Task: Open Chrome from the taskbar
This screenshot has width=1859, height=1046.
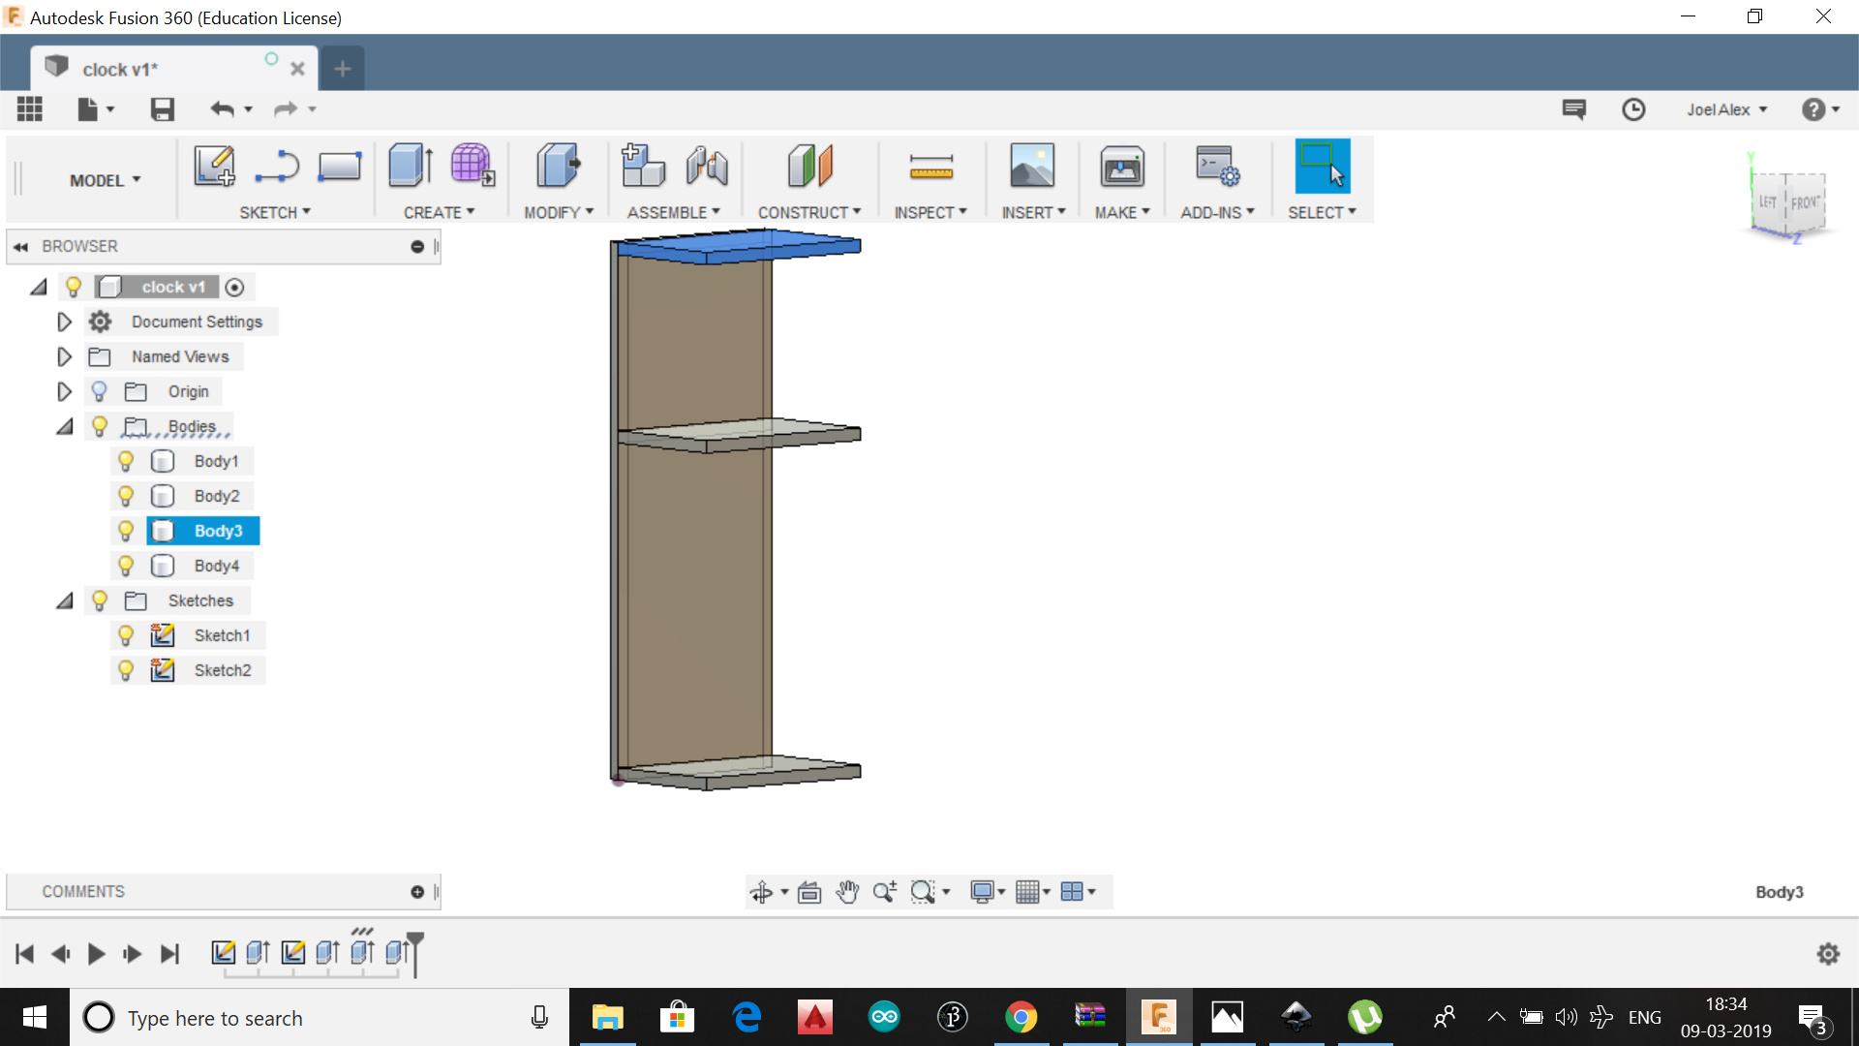Action: pyautogui.click(x=1021, y=1017)
